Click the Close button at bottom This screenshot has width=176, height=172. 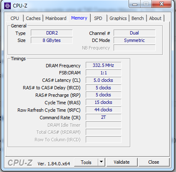click(154, 162)
